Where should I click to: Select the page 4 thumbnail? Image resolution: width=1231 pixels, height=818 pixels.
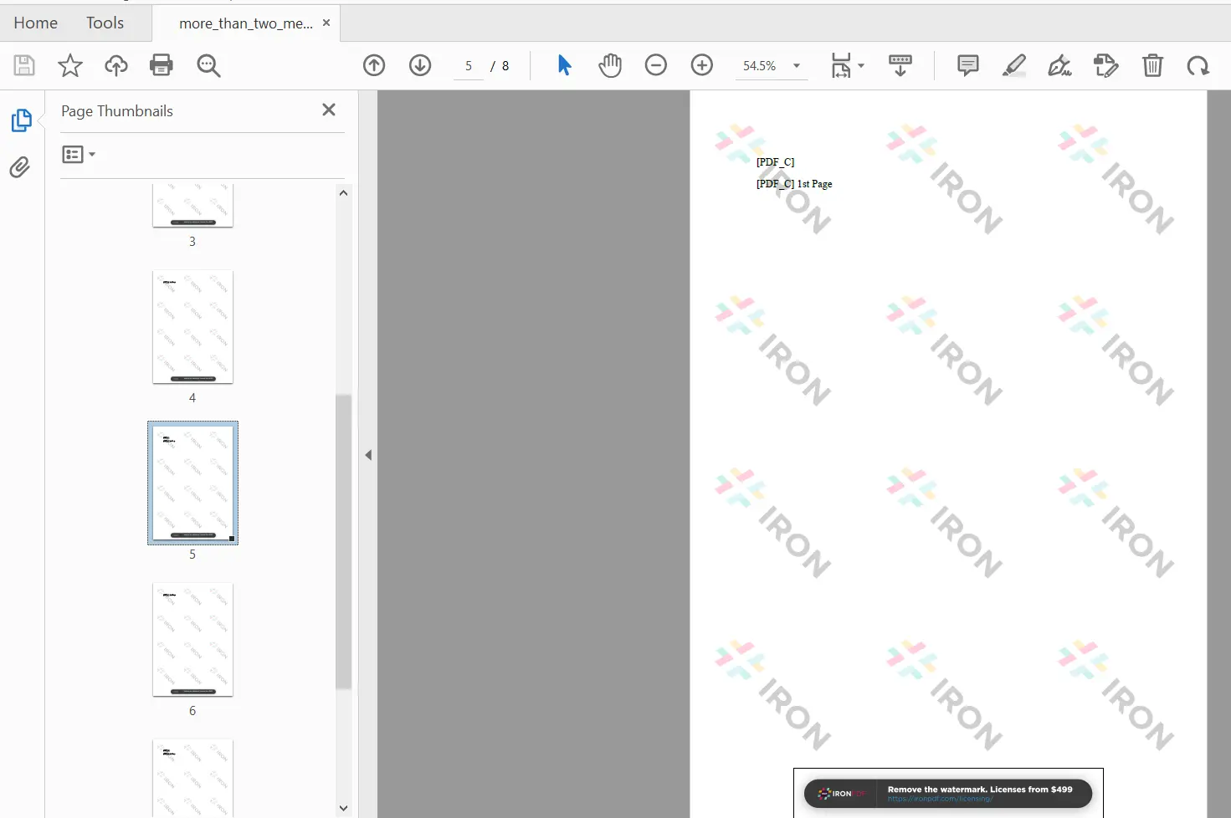pos(192,327)
